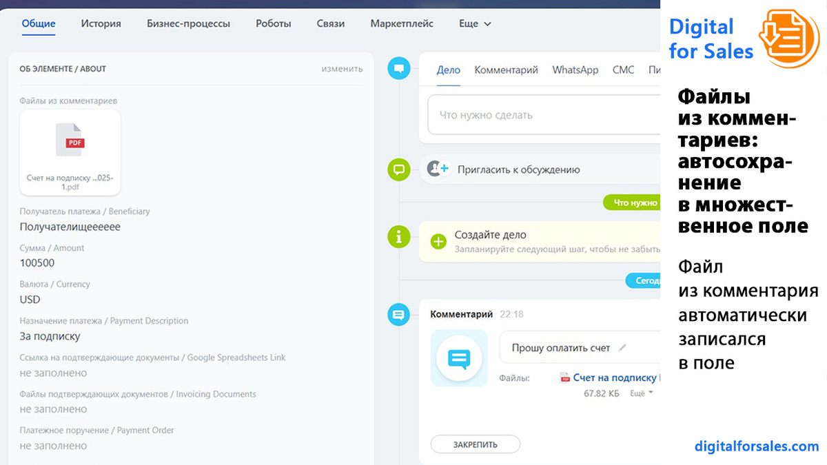The width and height of the screenshot is (827, 465).
Task: Open the Общие tab
Action: click(x=39, y=23)
